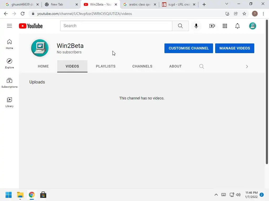Reload the page

point(23,14)
